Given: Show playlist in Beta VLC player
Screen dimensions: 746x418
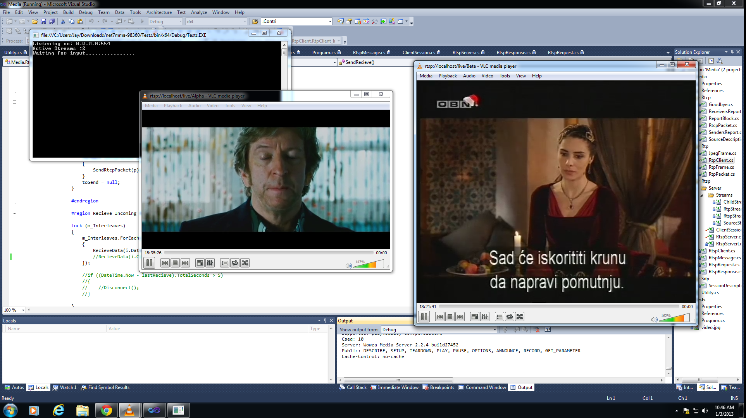Looking at the screenshot, I should pyautogui.click(x=500, y=317).
